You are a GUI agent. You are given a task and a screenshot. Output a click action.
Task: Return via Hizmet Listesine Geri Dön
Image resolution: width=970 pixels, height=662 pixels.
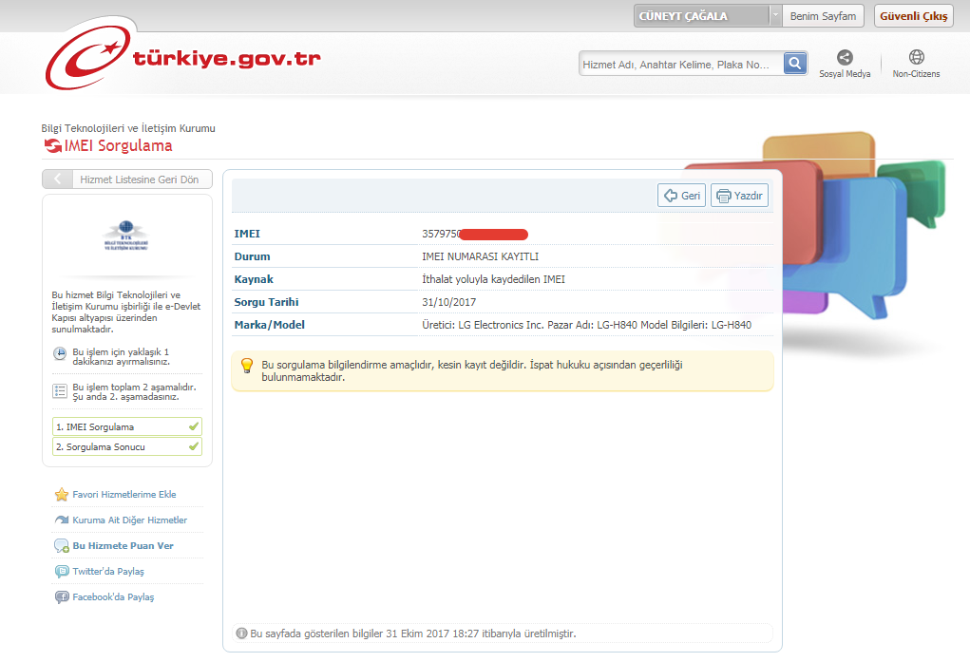coord(127,180)
